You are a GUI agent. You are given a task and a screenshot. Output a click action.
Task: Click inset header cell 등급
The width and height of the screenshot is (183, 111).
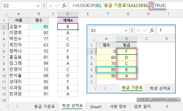coord(126,45)
